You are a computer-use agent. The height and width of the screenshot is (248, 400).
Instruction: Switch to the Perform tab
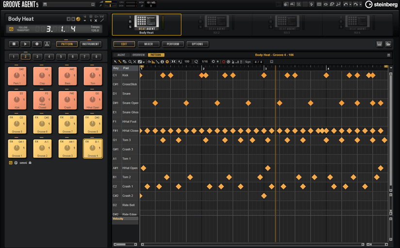(173, 44)
